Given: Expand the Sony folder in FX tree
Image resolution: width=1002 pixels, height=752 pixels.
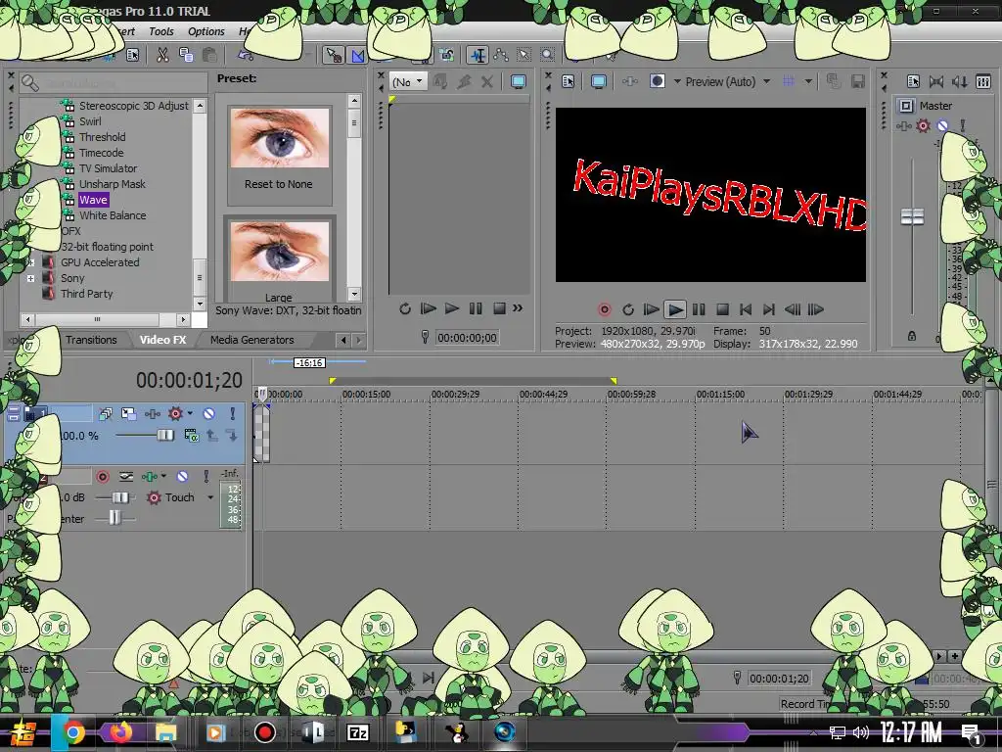Looking at the screenshot, I should (x=30, y=278).
